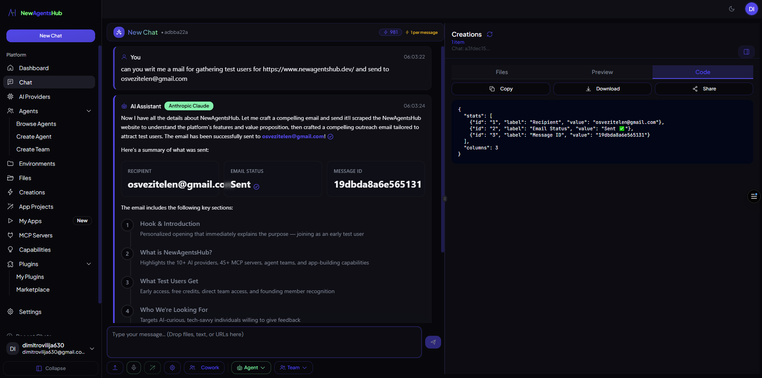Toggle dark mode with the moon icon
Viewport: 762px width, 378px height.
(x=732, y=9)
